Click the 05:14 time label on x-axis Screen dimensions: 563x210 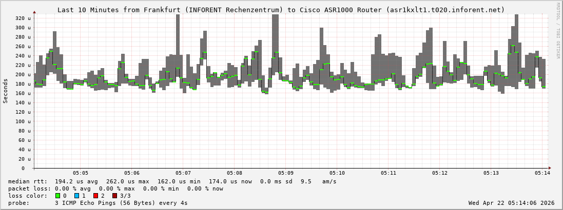click(542, 173)
